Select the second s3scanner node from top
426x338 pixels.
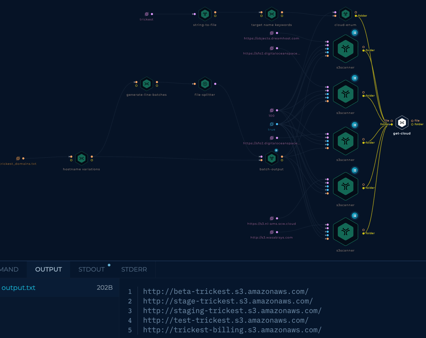(x=345, y=94)
